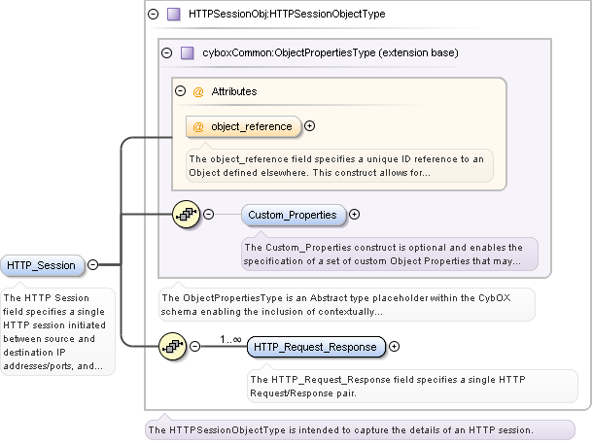Select the sequence compositor icon before HTTP_Request_Response

[173, 346]
